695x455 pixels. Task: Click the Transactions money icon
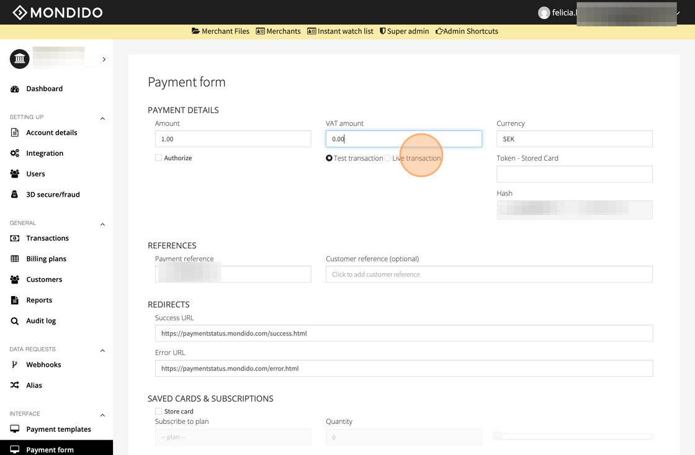pos(15,238)
